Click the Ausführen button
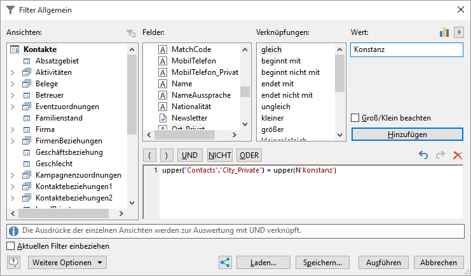 383,262
